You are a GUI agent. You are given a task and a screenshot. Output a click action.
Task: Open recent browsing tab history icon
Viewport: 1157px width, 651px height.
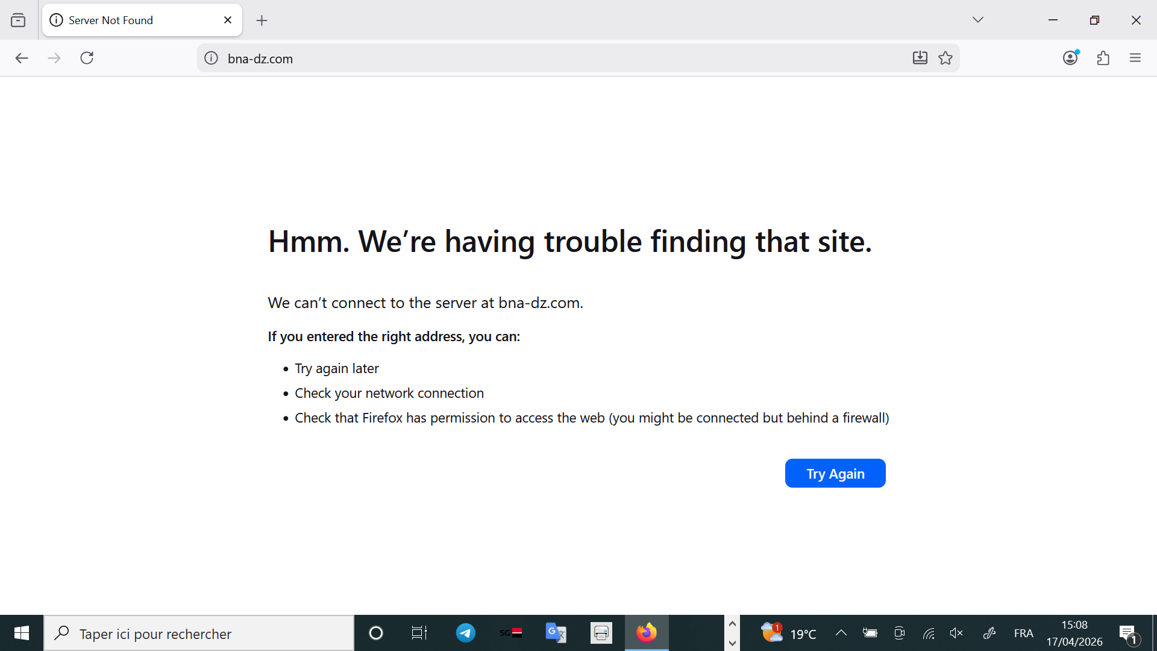click(x=18, y=20)
